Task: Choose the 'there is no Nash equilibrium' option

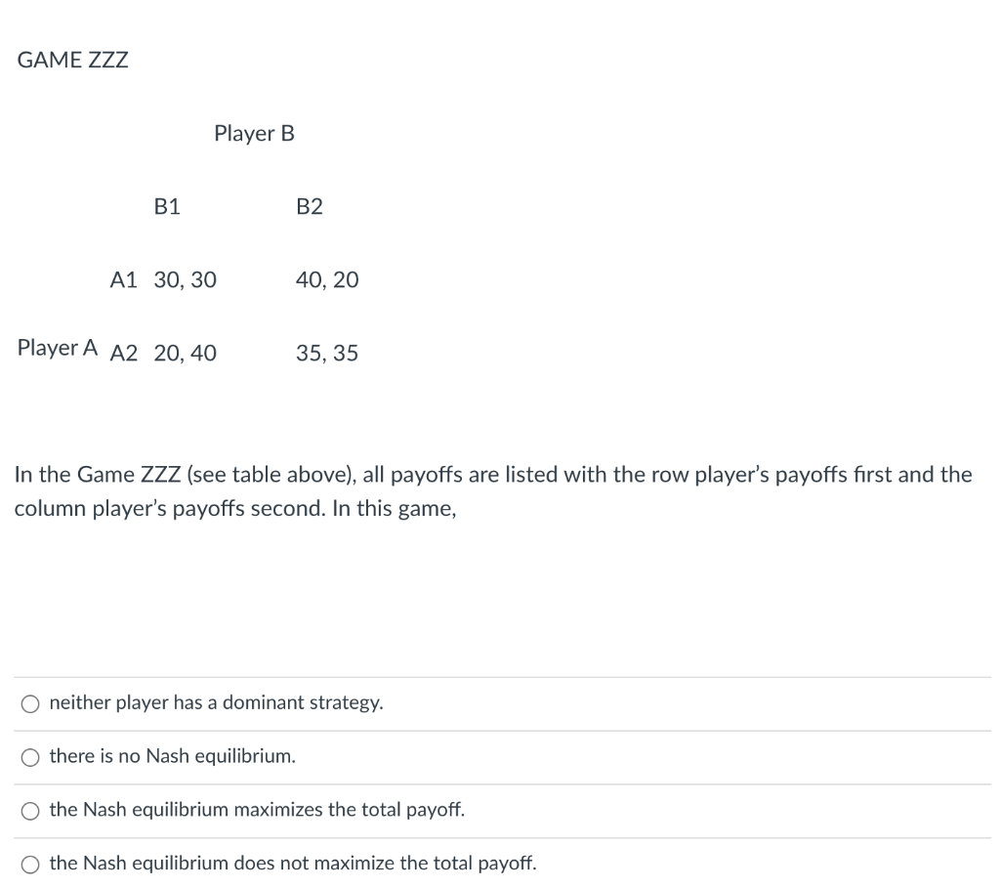Action: pos(30,756)
